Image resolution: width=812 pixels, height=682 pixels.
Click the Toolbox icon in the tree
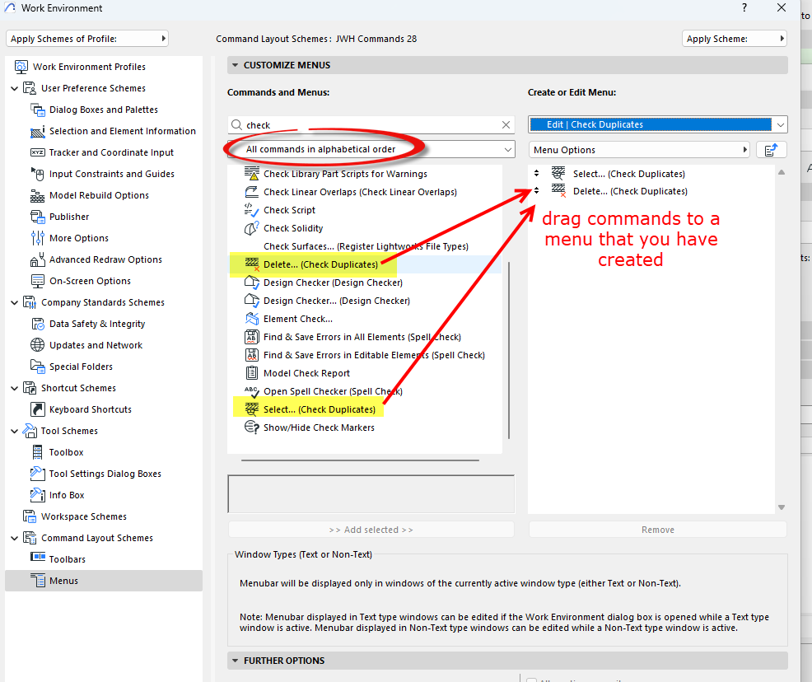pyautogui.click(x=38, y=452)
